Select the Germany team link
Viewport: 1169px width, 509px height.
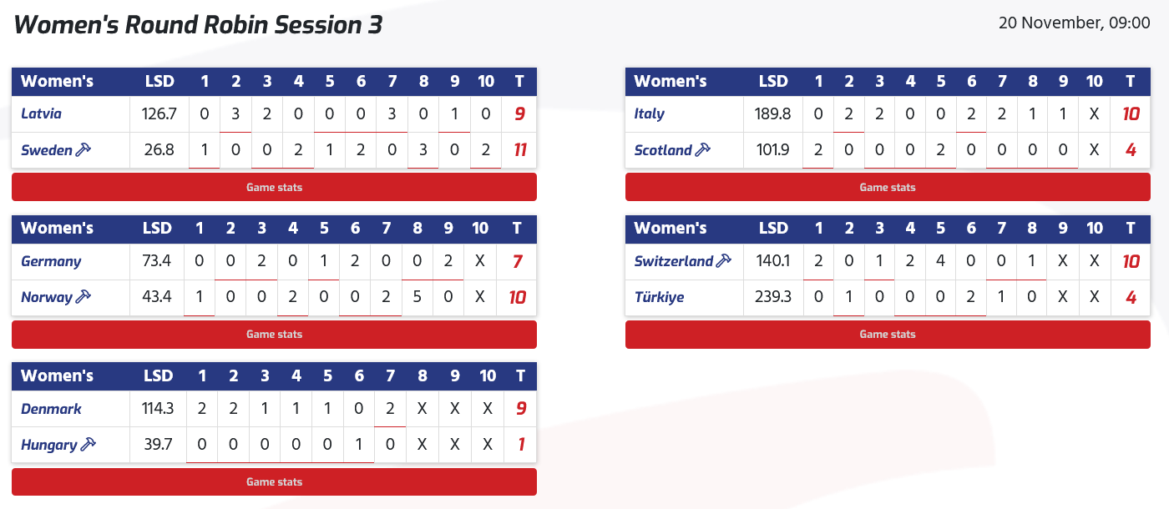[51, 261]
